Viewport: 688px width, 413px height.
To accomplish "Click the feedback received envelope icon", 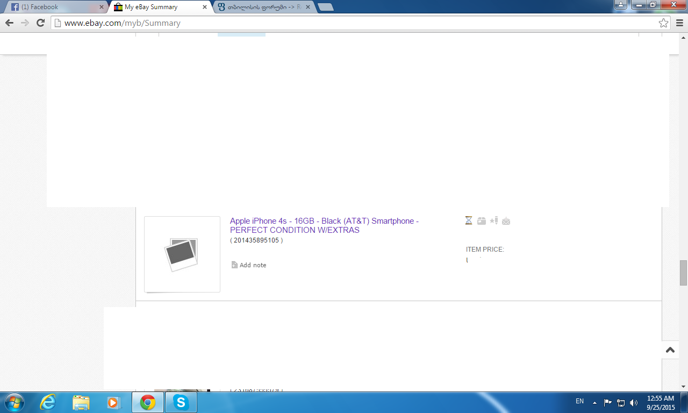I will tap(506, 220).
